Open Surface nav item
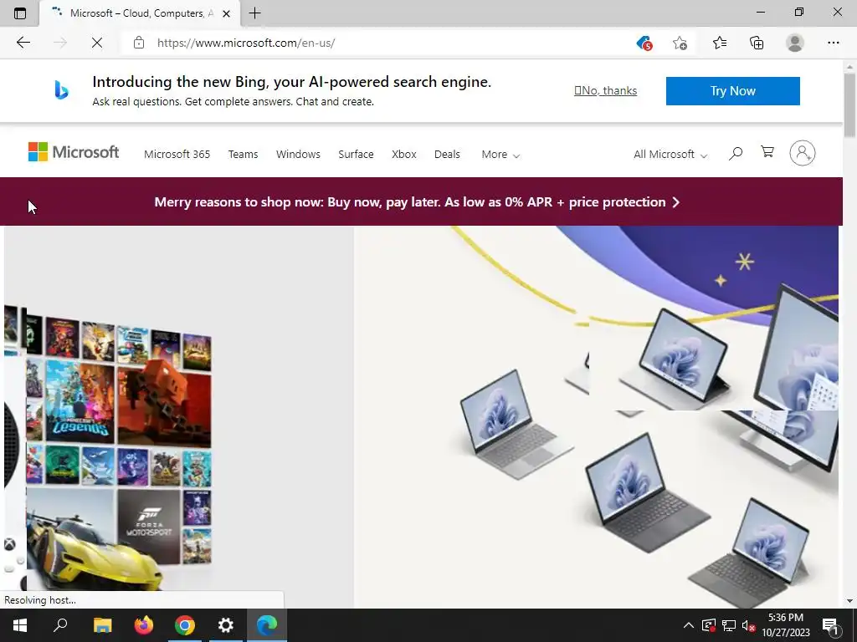The height and width of the screenshot is (642, 857). (356, 155)
